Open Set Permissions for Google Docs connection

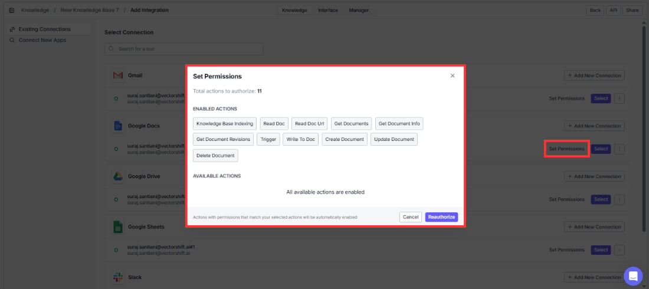coord(566,149)
